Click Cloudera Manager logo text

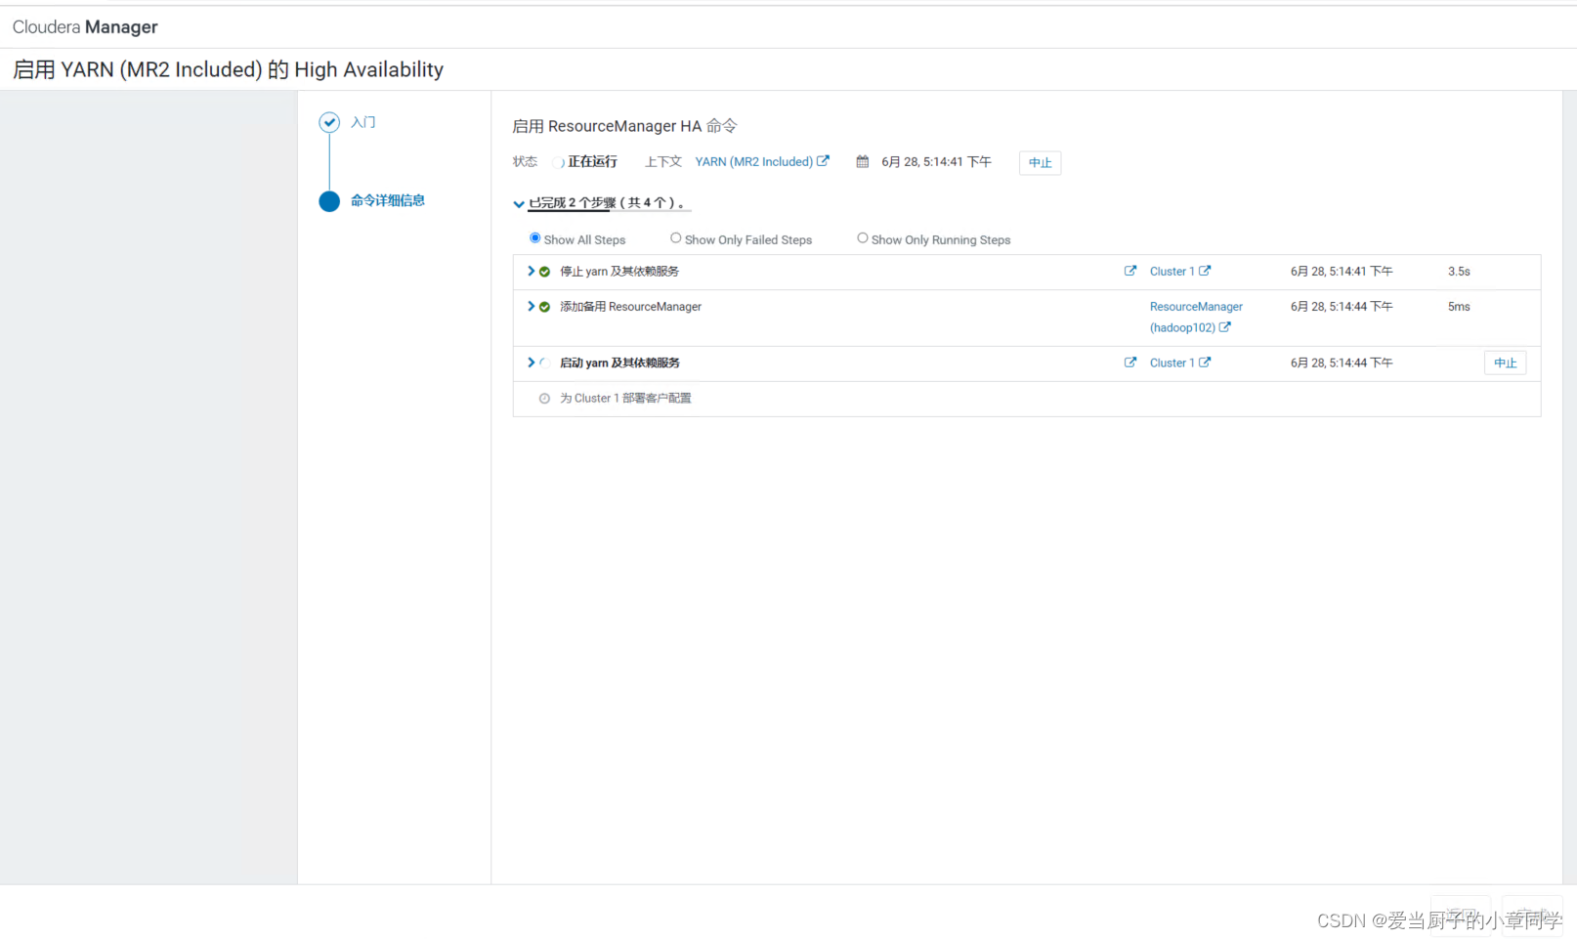coord(85,27)
